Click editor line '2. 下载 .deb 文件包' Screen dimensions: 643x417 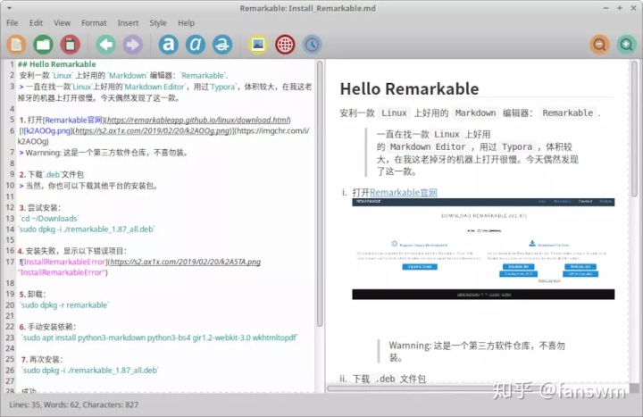[52, 175]
